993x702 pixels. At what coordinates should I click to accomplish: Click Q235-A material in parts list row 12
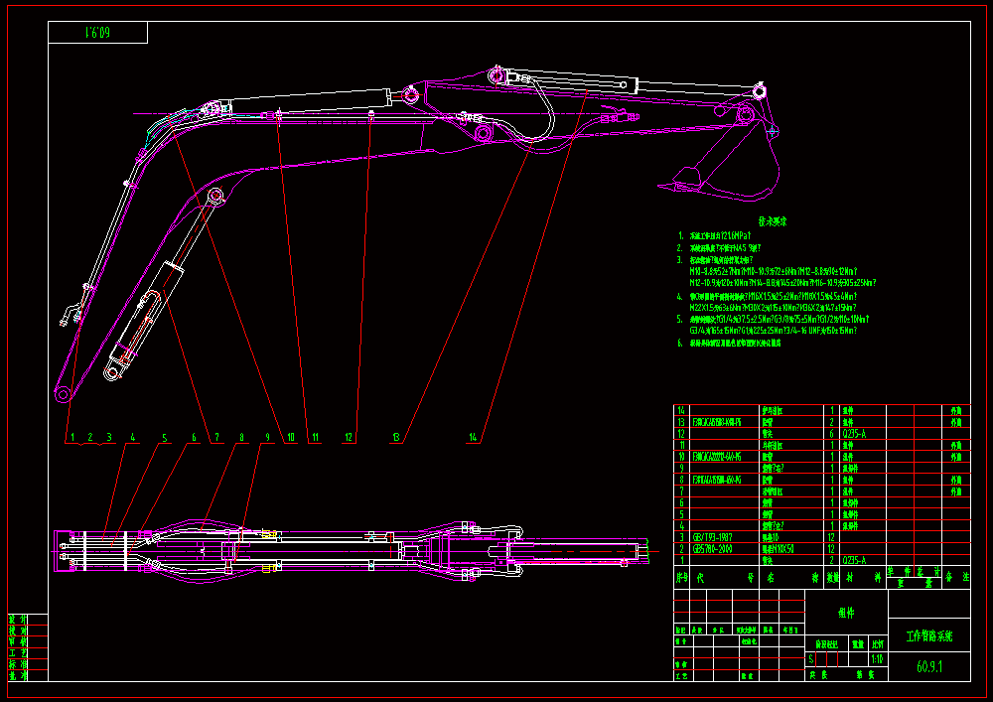[854, 434]
